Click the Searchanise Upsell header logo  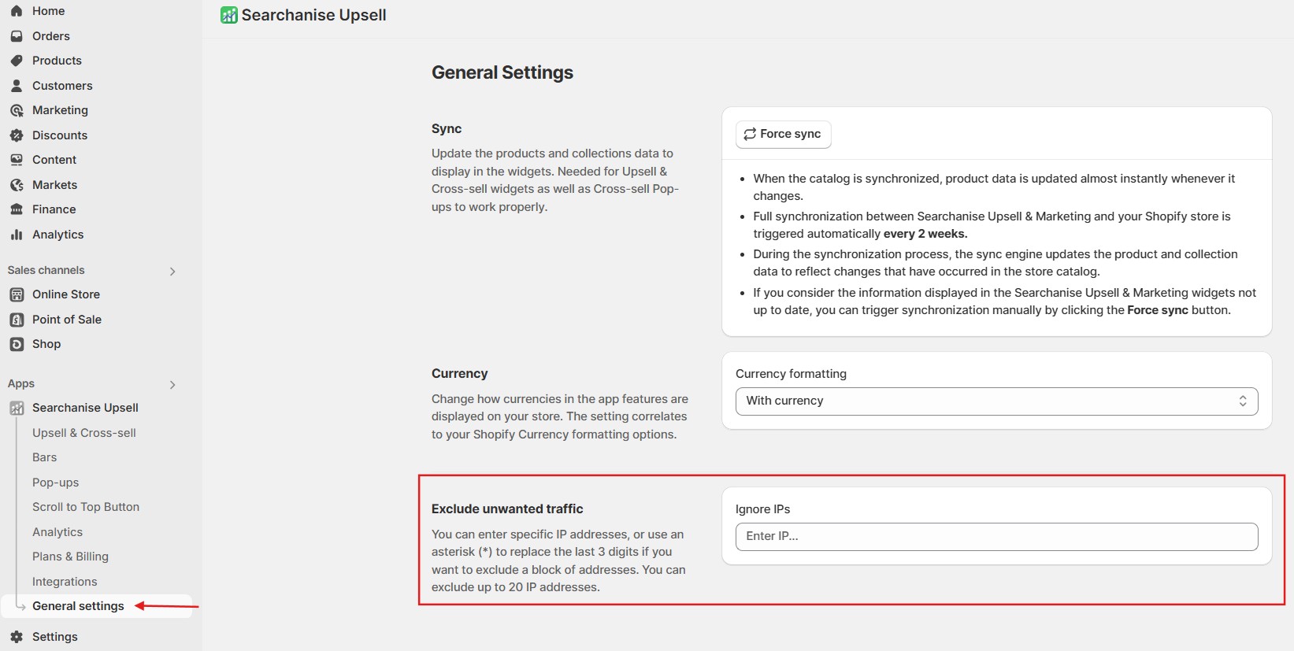(228, 15)
